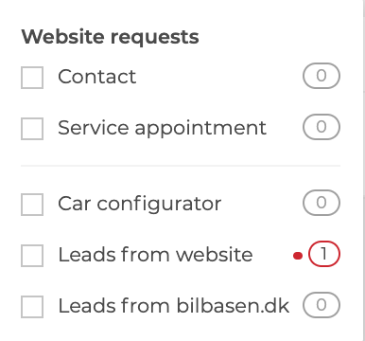Click the Service appointment label
The image size is (365, 341).
click(x=163, y=129)
